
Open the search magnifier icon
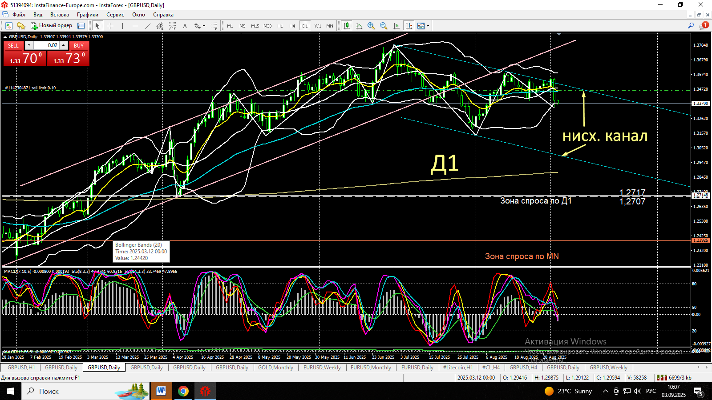tap(691, 26)
